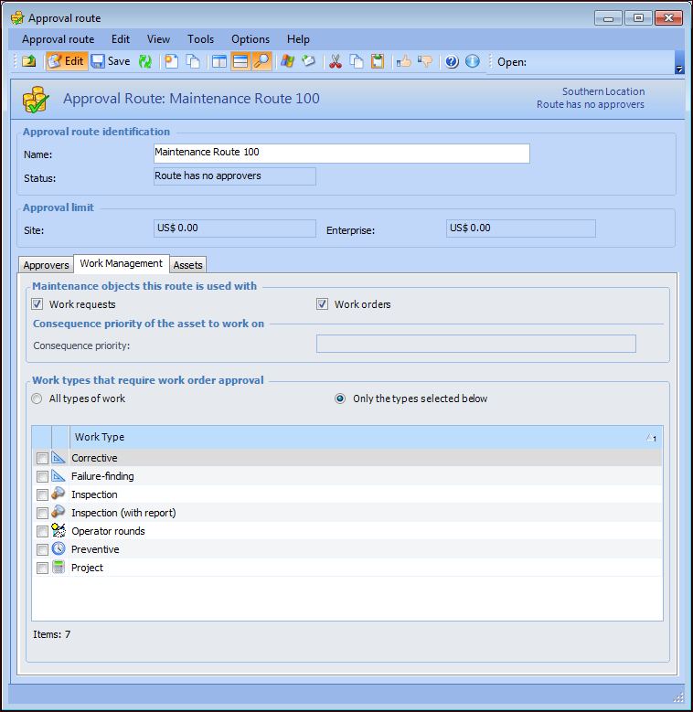Open the View menu
This screenshot has width=693, height=712.
[158, 39]
